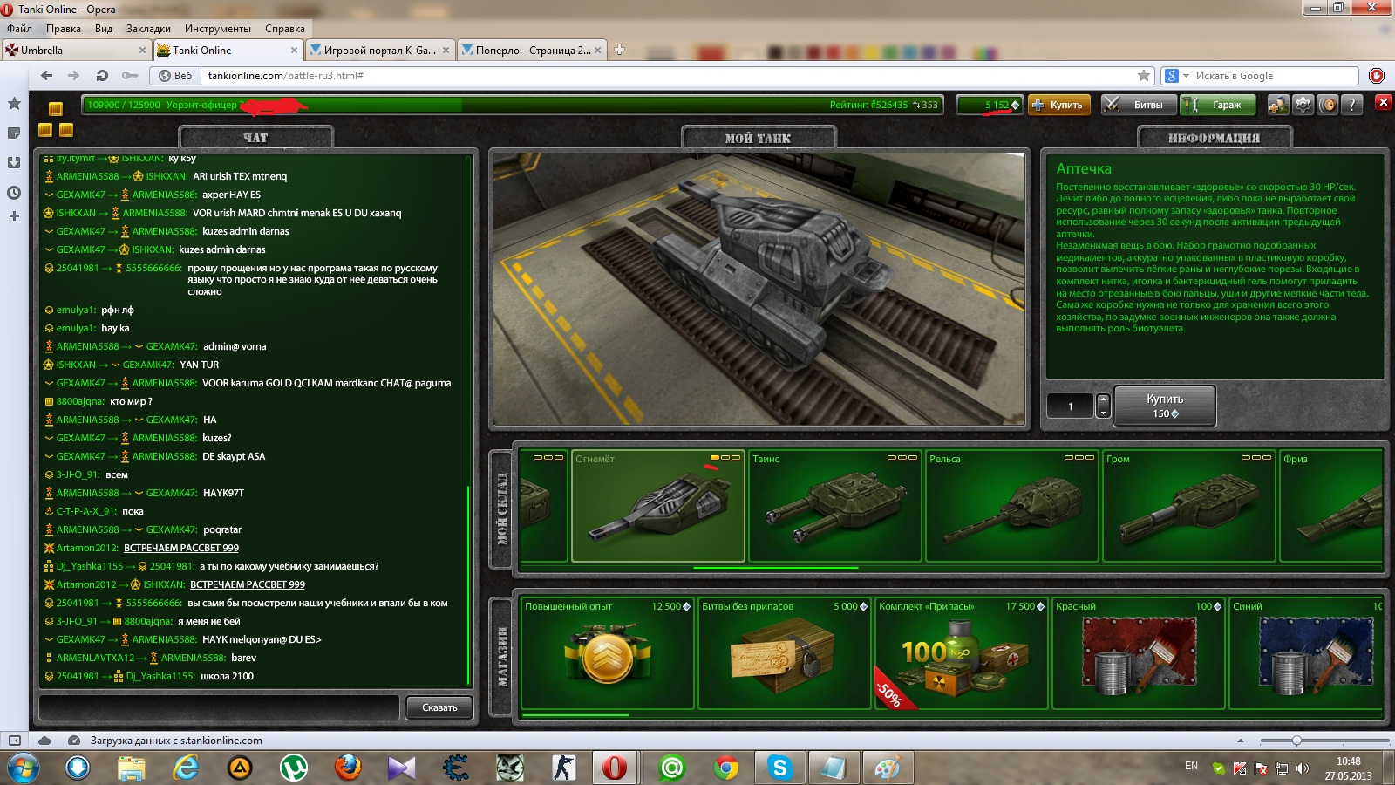
Task: Open a new browser tab
Action: click(x=619, y=50)
